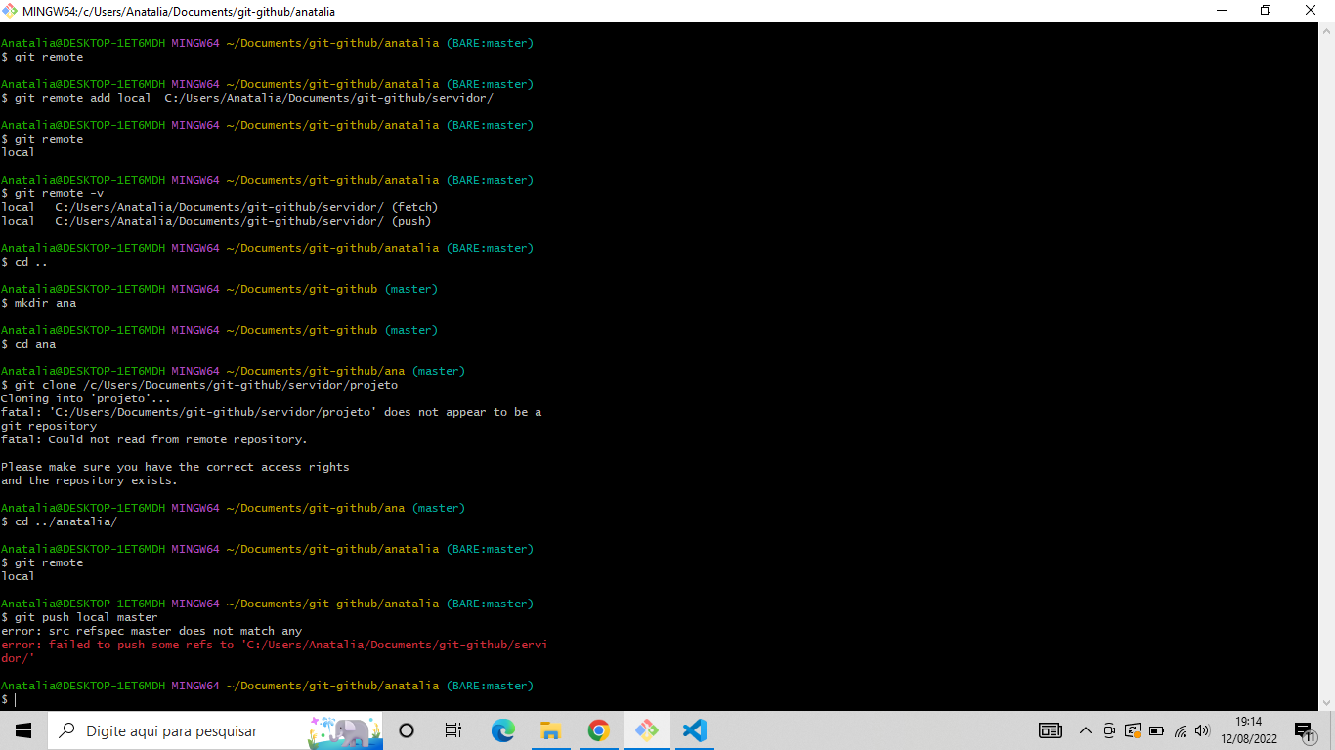Open File Explorer from the taskbar

coord(550,730)
